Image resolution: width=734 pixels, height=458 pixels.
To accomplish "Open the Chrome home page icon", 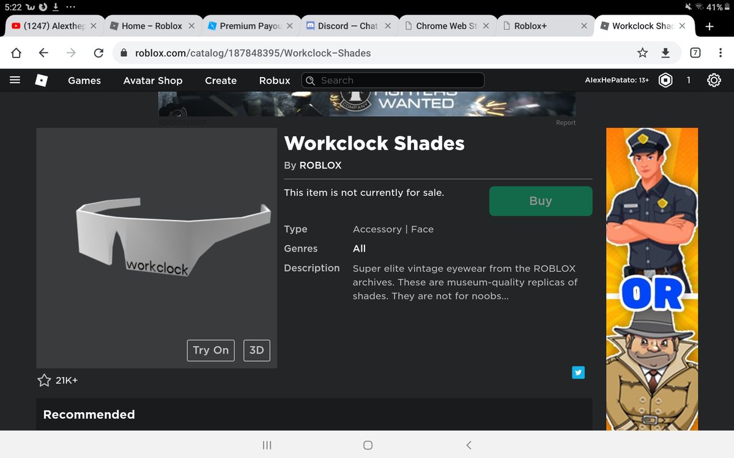I will (x=17, y=53).
